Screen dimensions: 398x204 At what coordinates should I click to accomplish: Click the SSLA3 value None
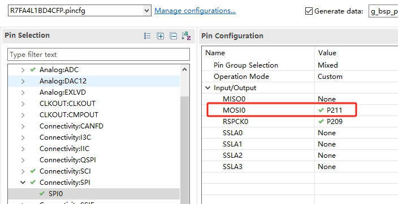click(327, 167)
